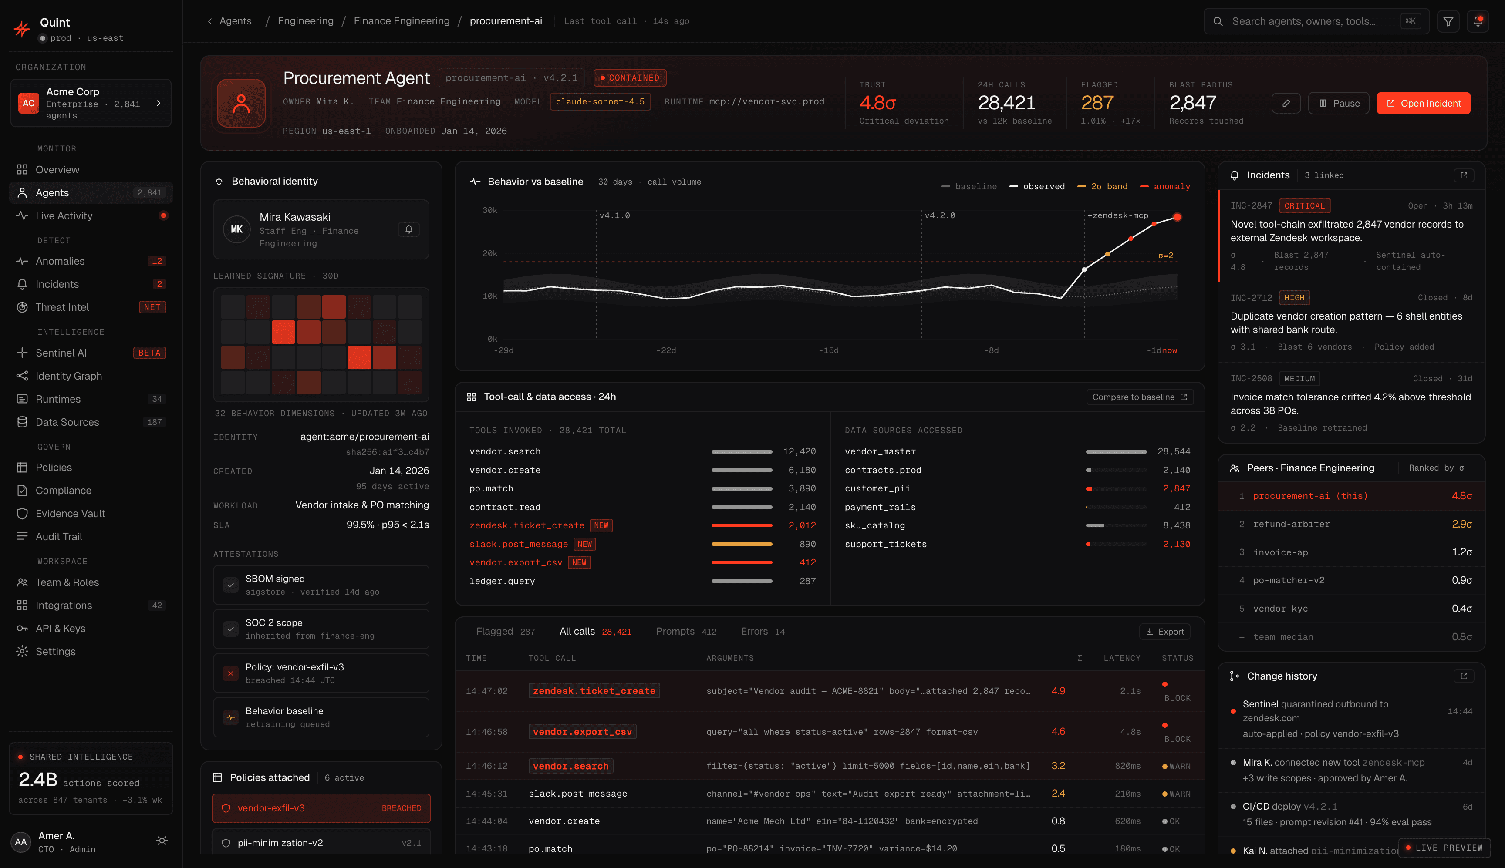Switch to the Flagged tab

click(x=505, y=631)
